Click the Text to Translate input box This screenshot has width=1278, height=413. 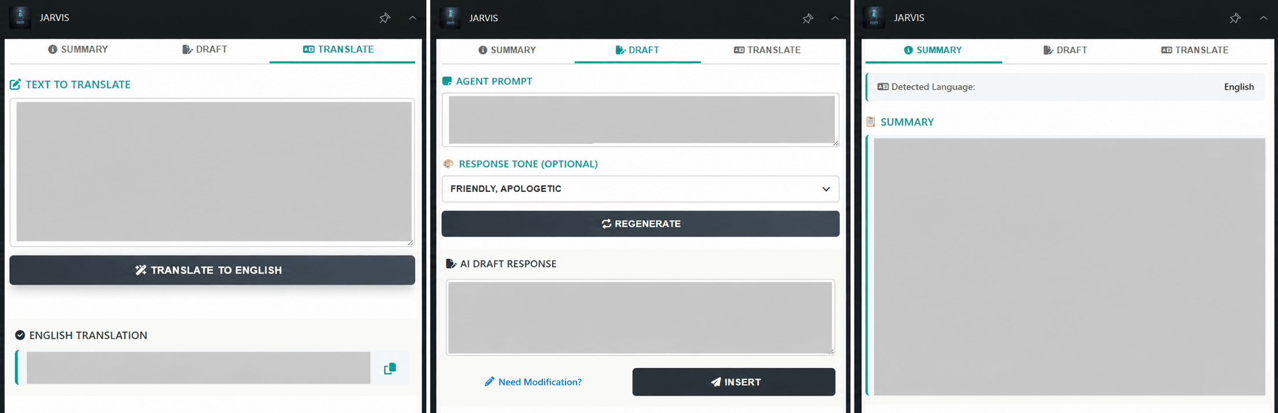coord(212,172)
